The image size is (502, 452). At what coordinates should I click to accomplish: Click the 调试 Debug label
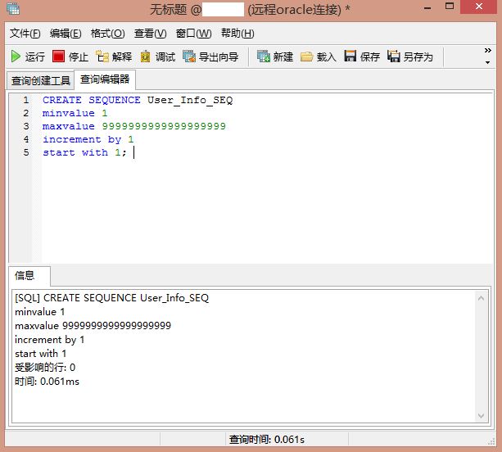point(165,57)
